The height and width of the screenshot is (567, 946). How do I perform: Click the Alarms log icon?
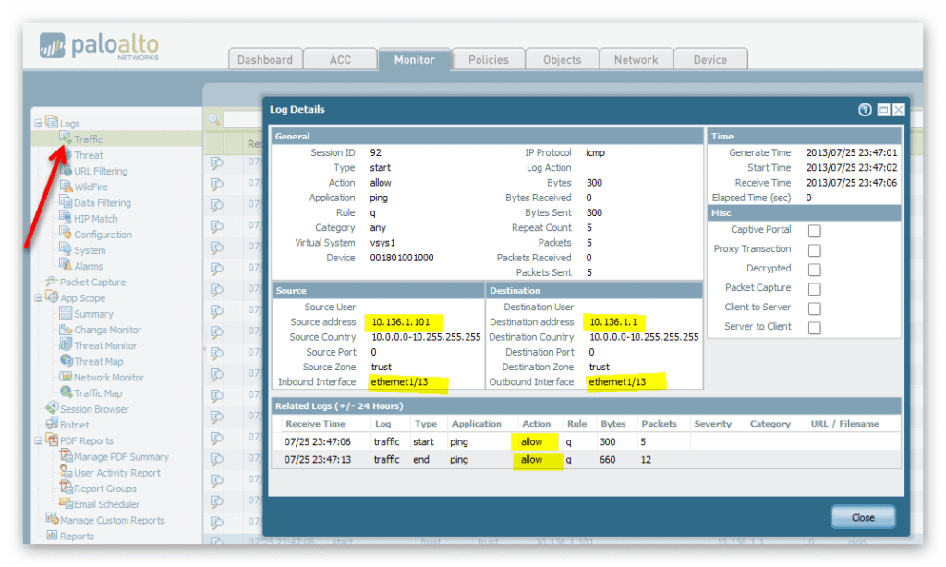pyautogui.click(x=66, y=265)
